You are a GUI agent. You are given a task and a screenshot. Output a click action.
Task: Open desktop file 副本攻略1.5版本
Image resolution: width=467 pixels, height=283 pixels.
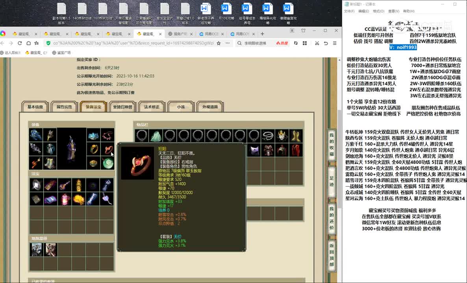click(x=61, y=14)
